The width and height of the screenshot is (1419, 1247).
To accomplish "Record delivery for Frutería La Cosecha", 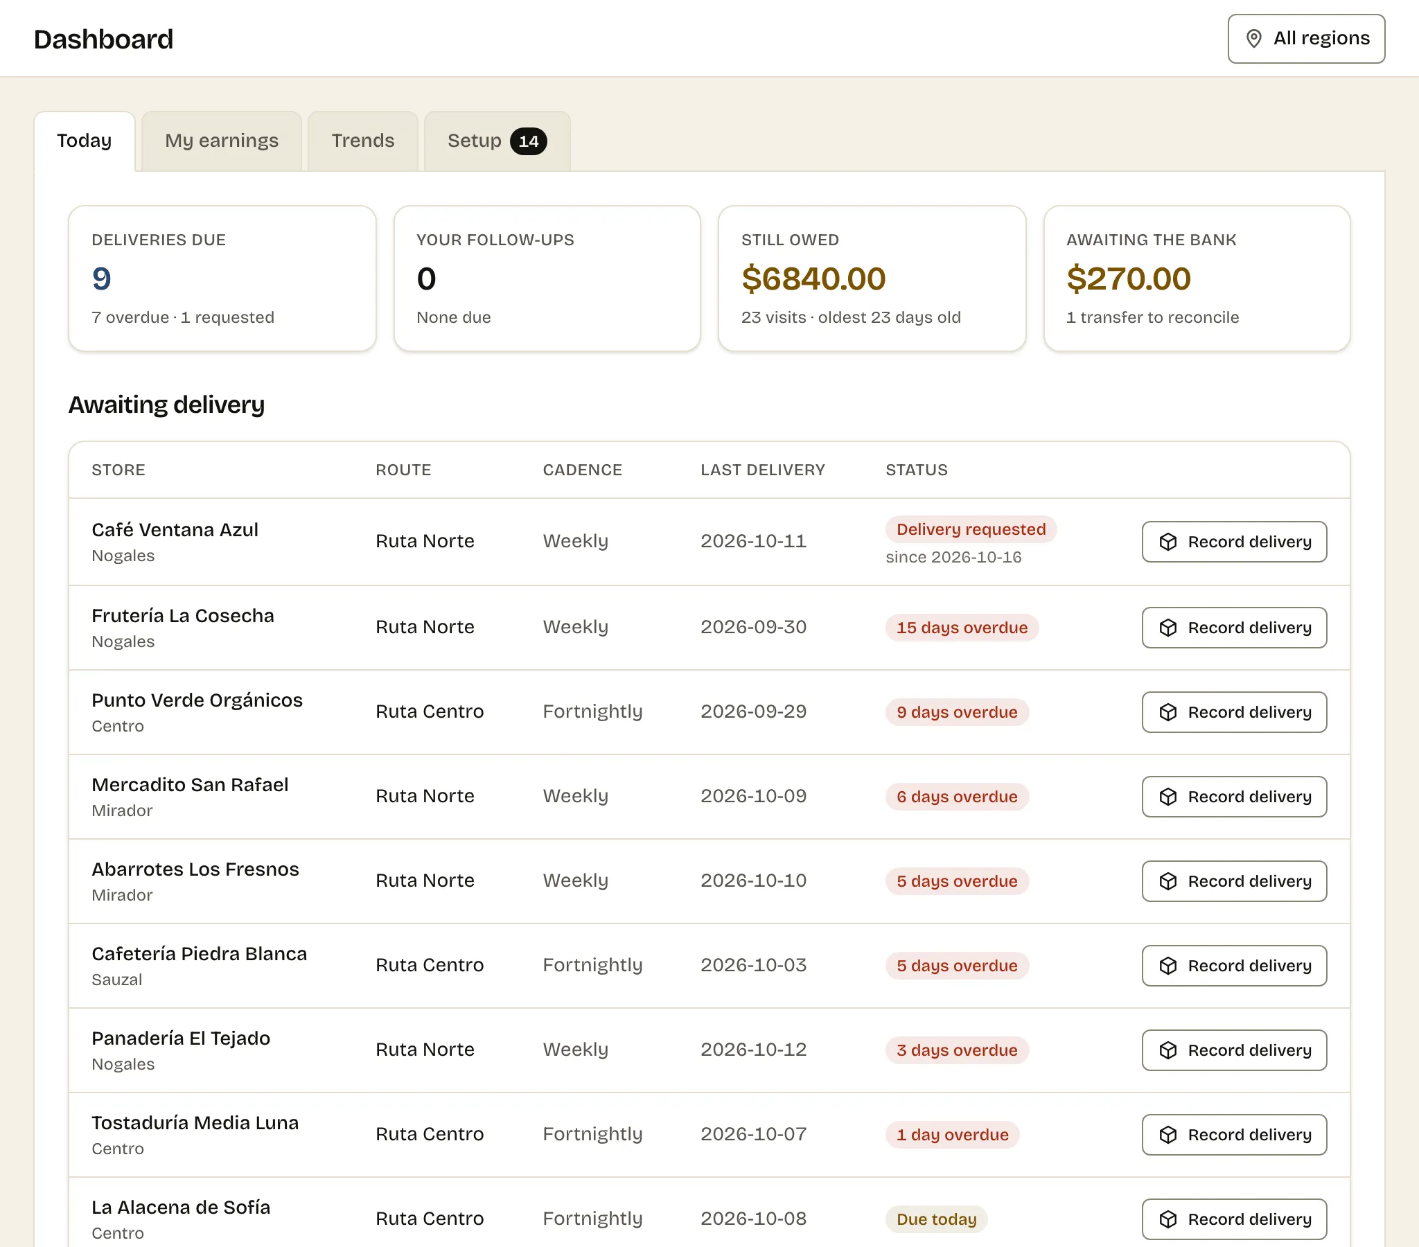I will point(1233,628).
